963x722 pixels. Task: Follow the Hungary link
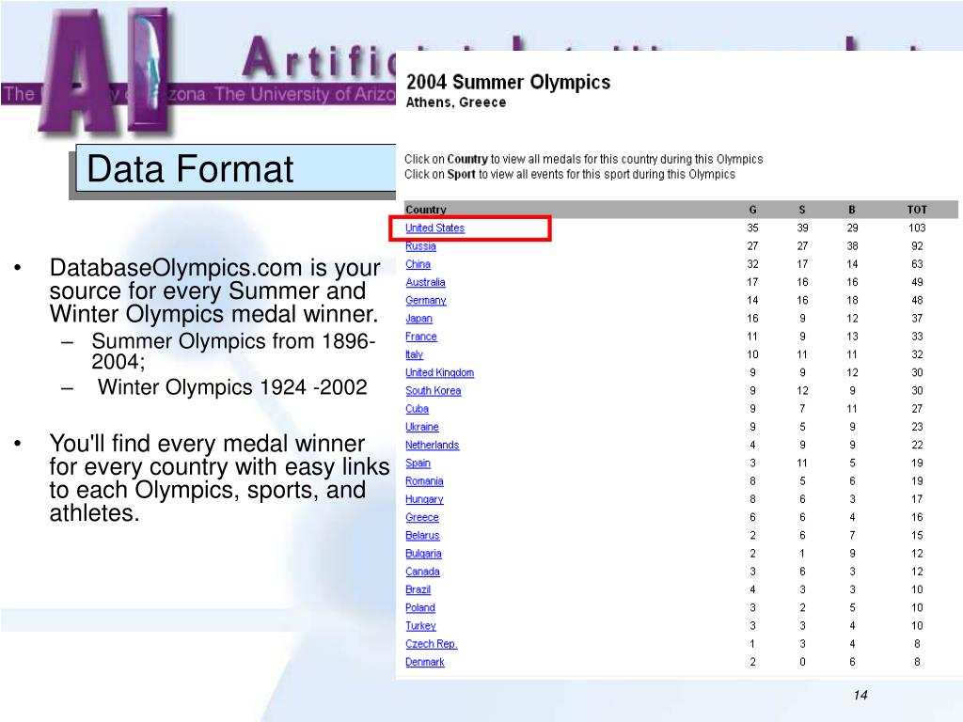point(424,499)
